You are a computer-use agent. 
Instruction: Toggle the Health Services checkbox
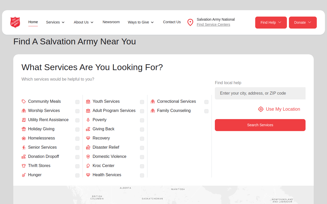point(142,175)
